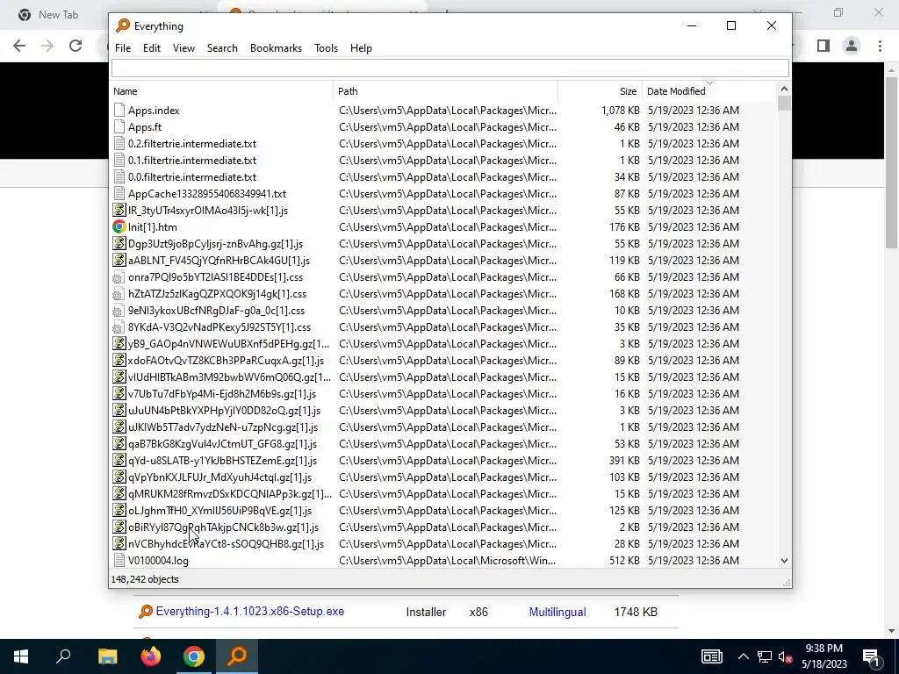
Task: Open the Bookmarks menu
Action: [x=276, y=48]
